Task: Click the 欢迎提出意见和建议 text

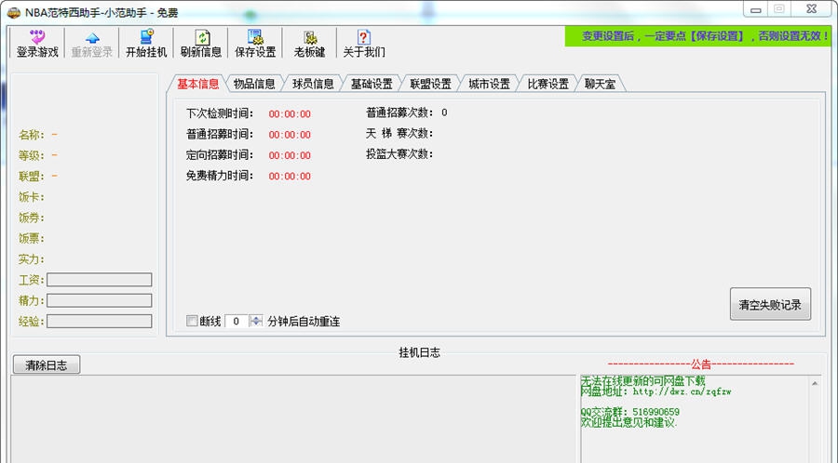Action: [629, 422]
